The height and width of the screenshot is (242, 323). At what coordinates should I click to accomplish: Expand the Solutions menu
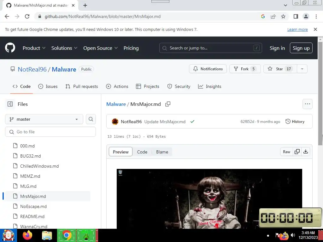(x=64, y=48)
